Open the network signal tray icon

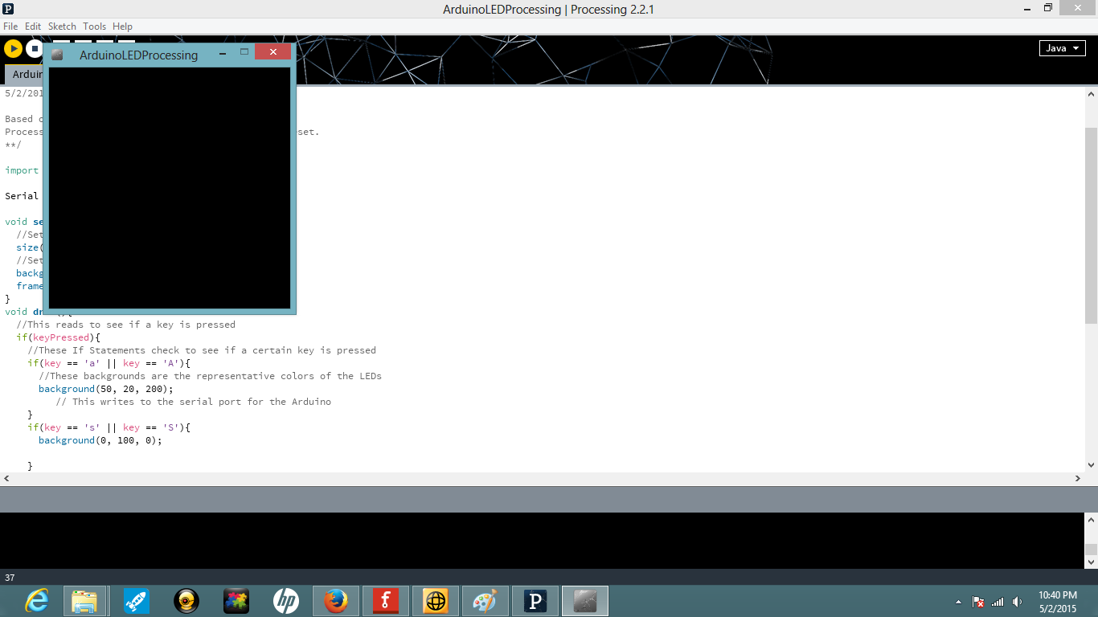[x=998, y=602]
